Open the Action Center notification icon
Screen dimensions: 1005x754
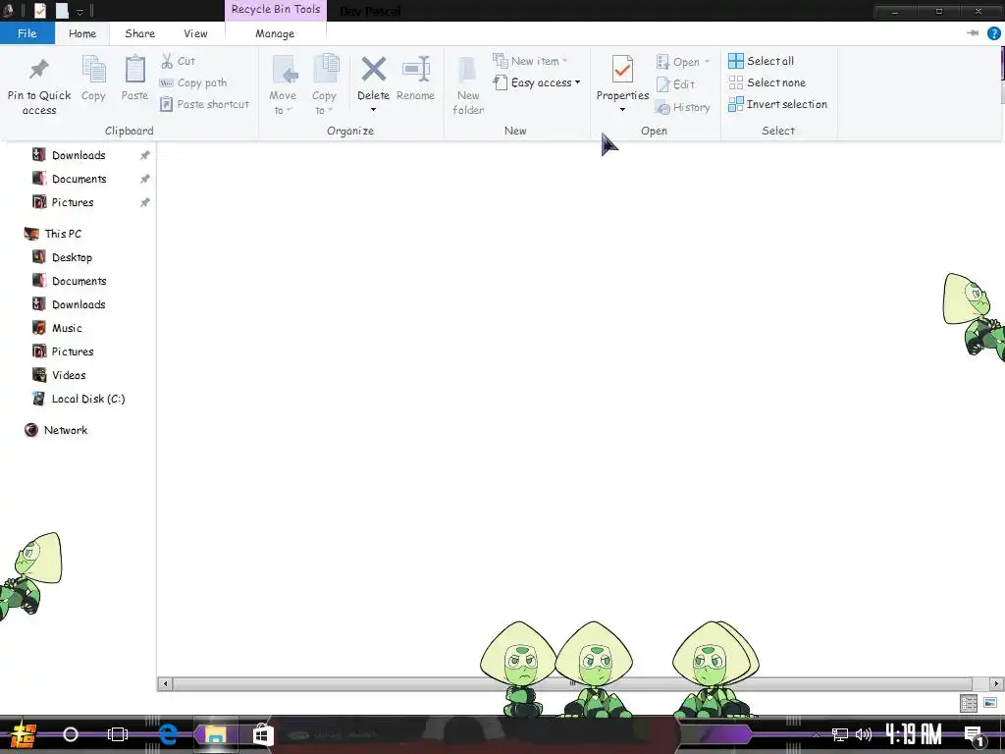pyautogui.click(x=975, y=734)
